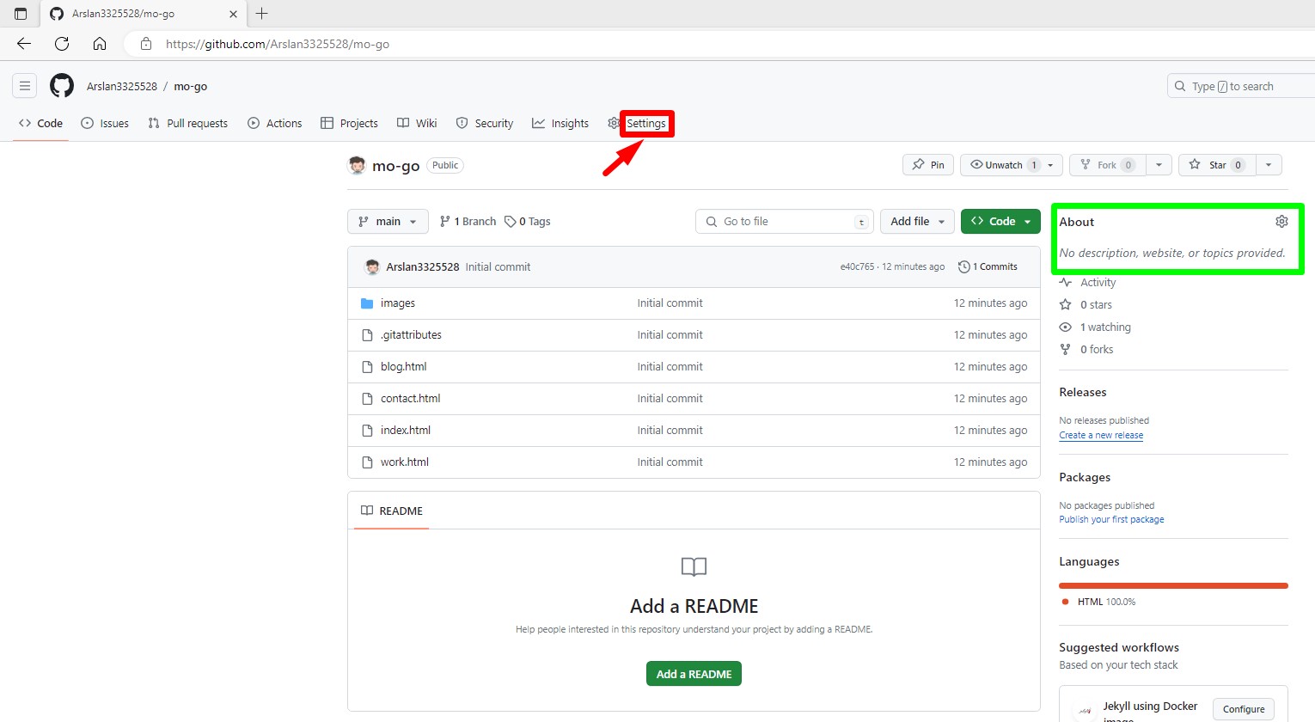Open the Add file dropdown
The height and width of the screenshot is (722, 1315).
917,222
